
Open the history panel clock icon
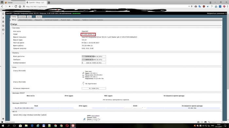click(x=3, y=26)
